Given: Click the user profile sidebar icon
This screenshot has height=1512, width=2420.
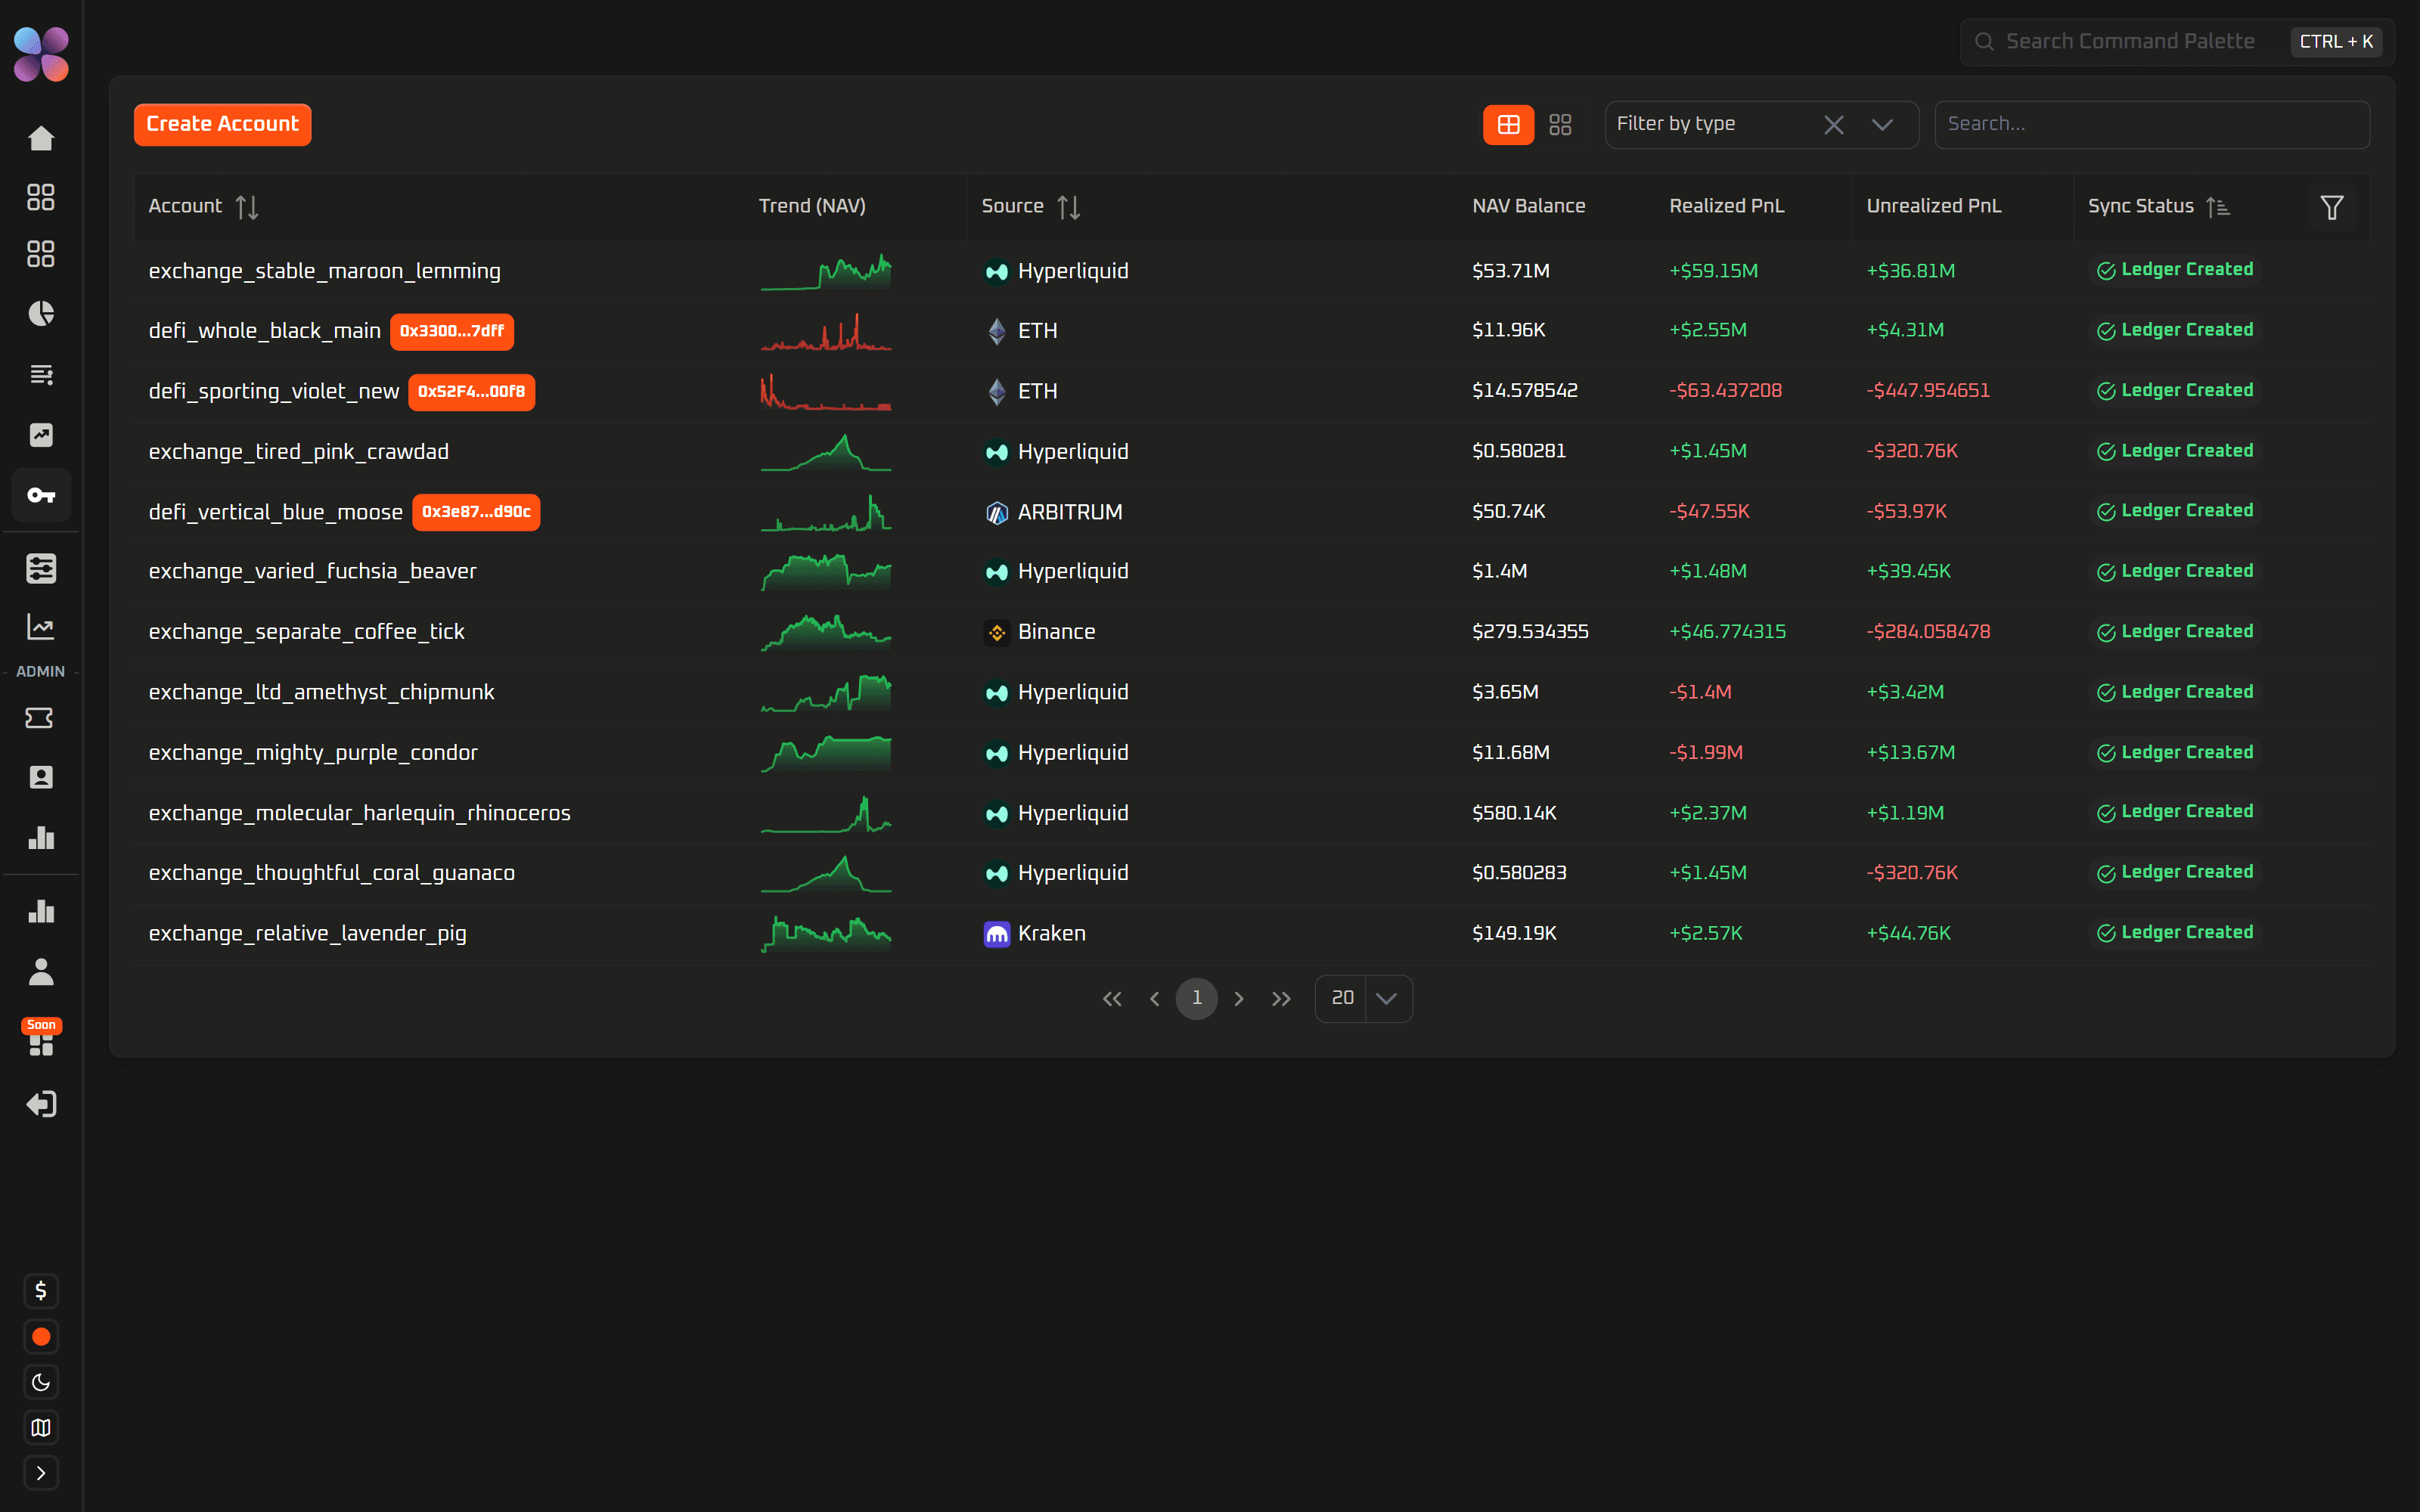Looking at the screenshot, I should 41,971.
